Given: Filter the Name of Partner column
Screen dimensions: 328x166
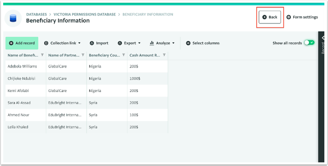Looking at the screenshot, I should coord(83,55).
